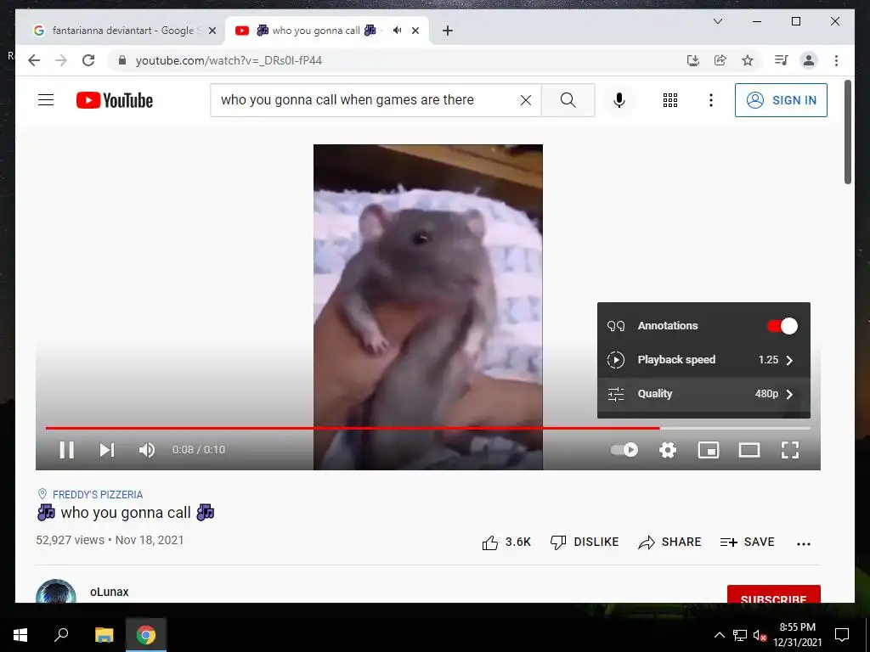Click the magnifier search button
The height and width of the screenshot is (652, 870).
click(x=568, y=100)
